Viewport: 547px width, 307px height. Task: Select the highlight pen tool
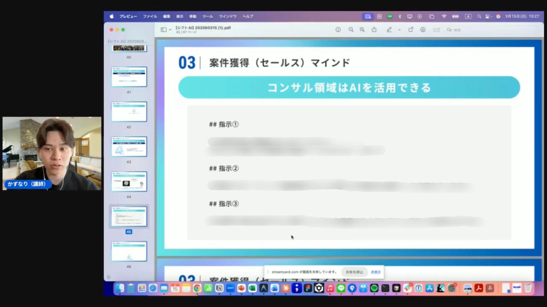tap(389, 30)
